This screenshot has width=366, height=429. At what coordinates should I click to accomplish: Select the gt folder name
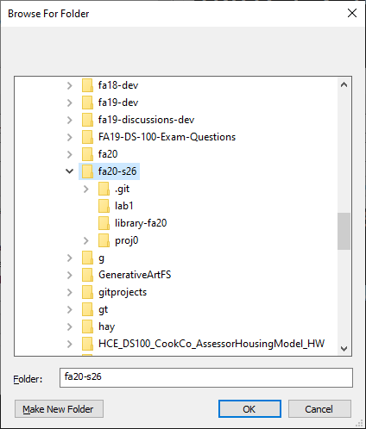coord(103,309)
